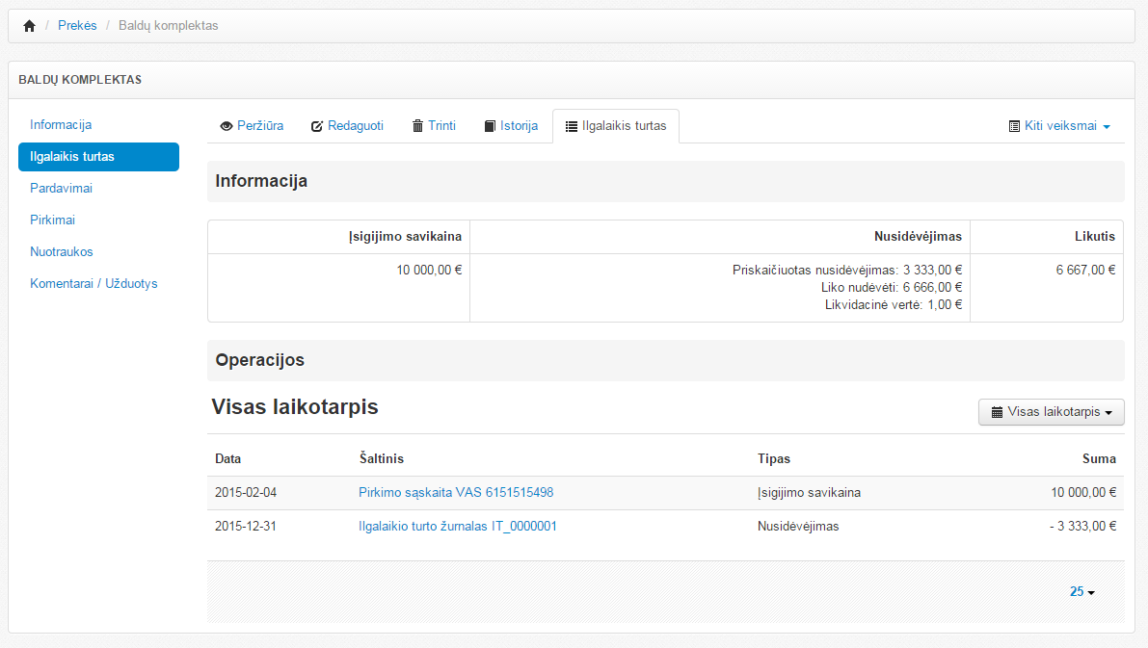Click the book icon on Istorija tab
The height and width of the screenshot is (648, 1148).
(x=490, y=126)
